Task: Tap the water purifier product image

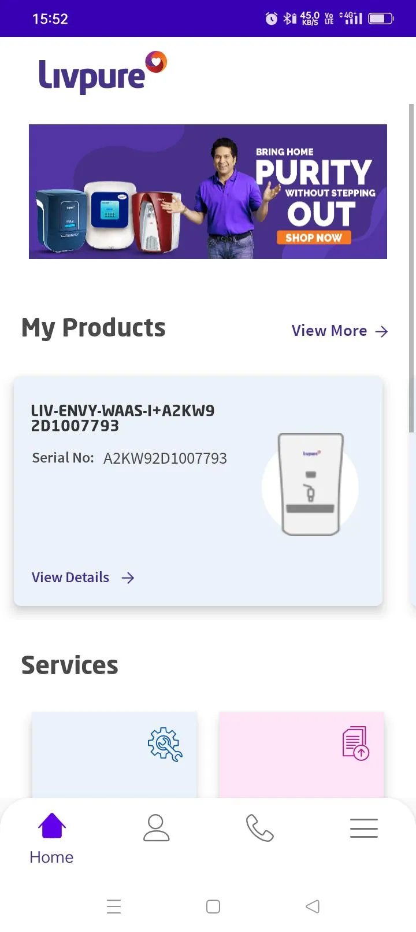Action: 310,485
